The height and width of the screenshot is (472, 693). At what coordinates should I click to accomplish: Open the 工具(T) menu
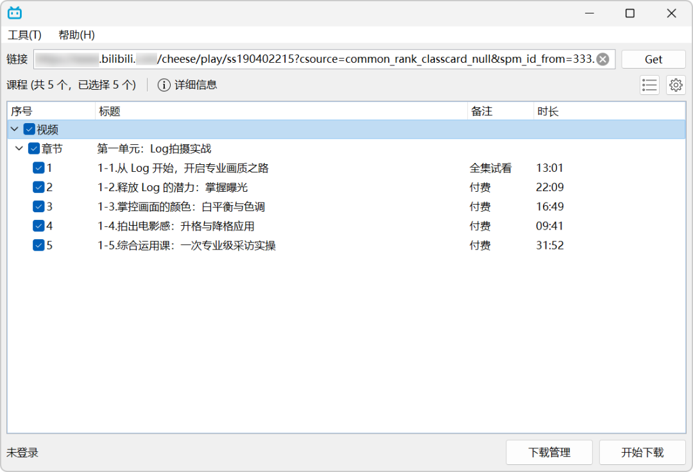pos(25,35)
